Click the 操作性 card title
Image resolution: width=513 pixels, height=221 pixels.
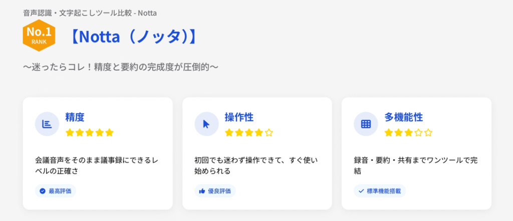click(x=239, y=117)
